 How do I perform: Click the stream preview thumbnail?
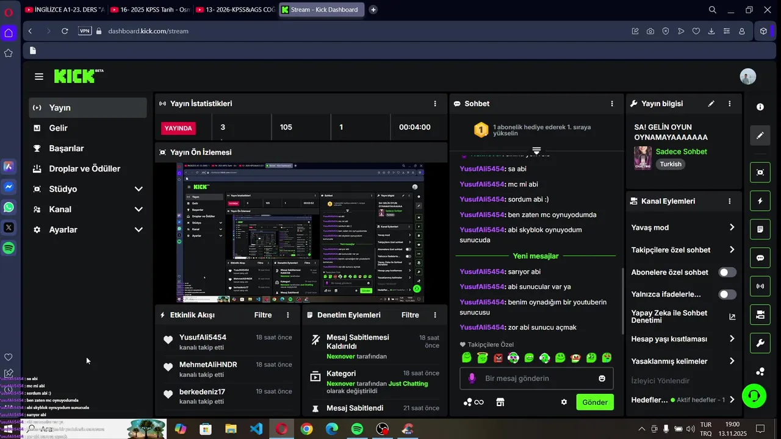(301, 233)
